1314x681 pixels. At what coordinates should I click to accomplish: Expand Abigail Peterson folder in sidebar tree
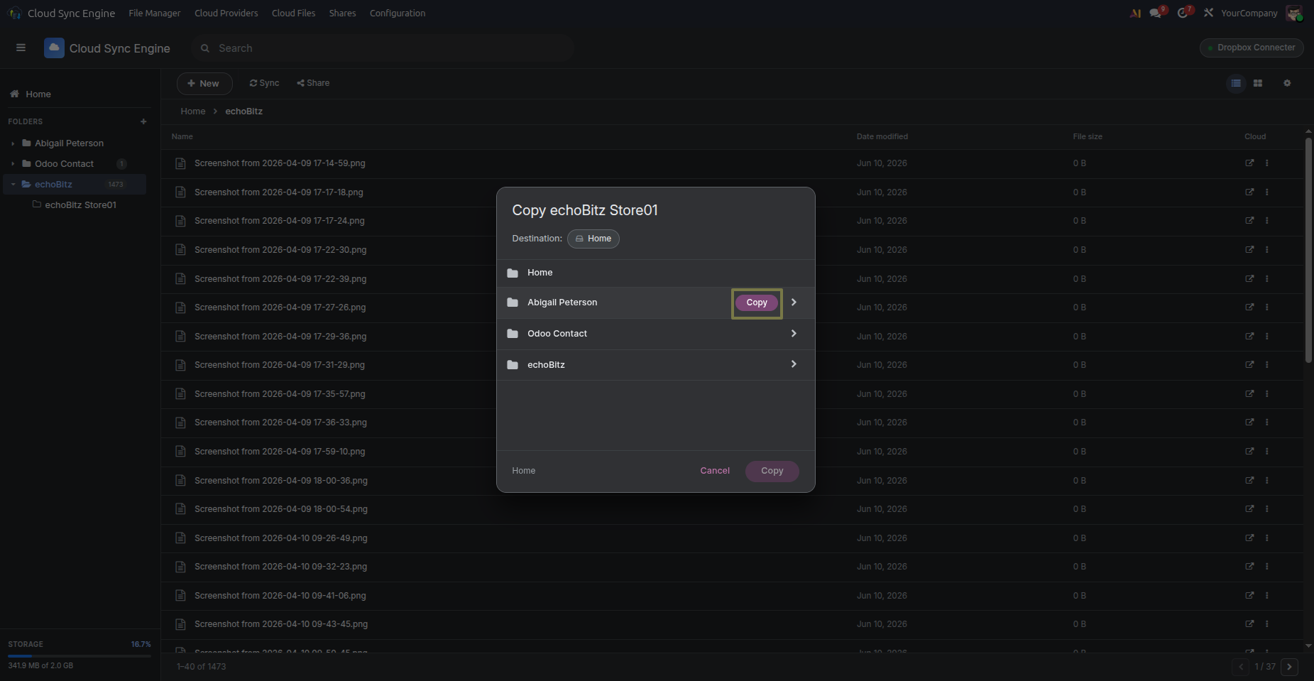pyautogui.click(x=13, y=143)
